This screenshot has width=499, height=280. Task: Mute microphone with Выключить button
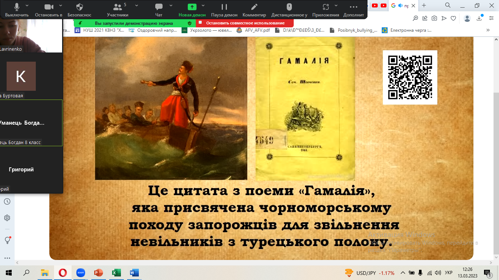(x=17, y=10)
